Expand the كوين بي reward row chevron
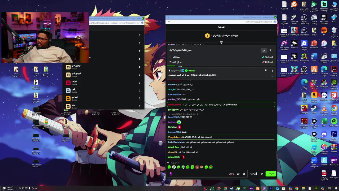339x191 pixels. (140, 98)
